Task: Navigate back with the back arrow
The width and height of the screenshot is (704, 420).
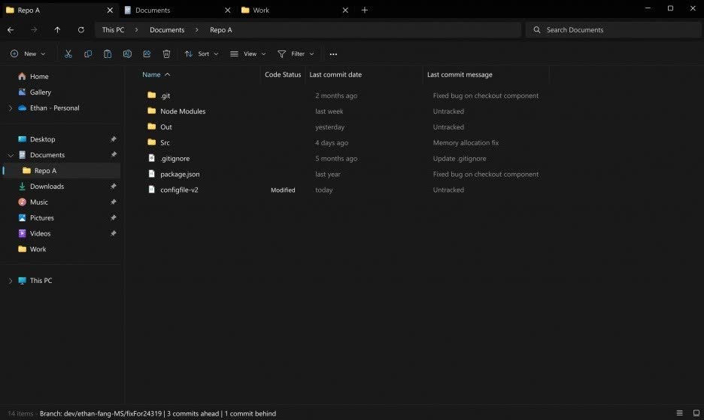Action: coord(11,30)
